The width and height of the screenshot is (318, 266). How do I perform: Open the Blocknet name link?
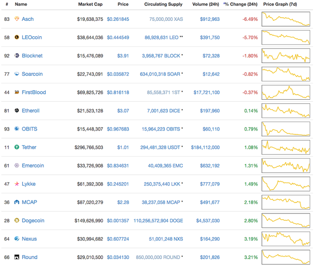pyautogui.click(x=32, y=56)
